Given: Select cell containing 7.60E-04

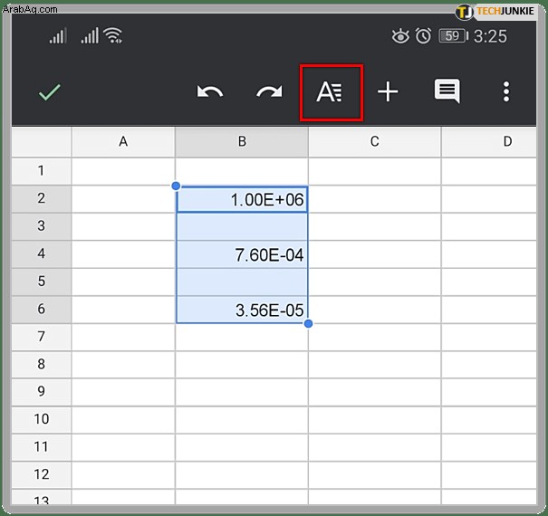Looking at the screenshot, I should 242,254.
